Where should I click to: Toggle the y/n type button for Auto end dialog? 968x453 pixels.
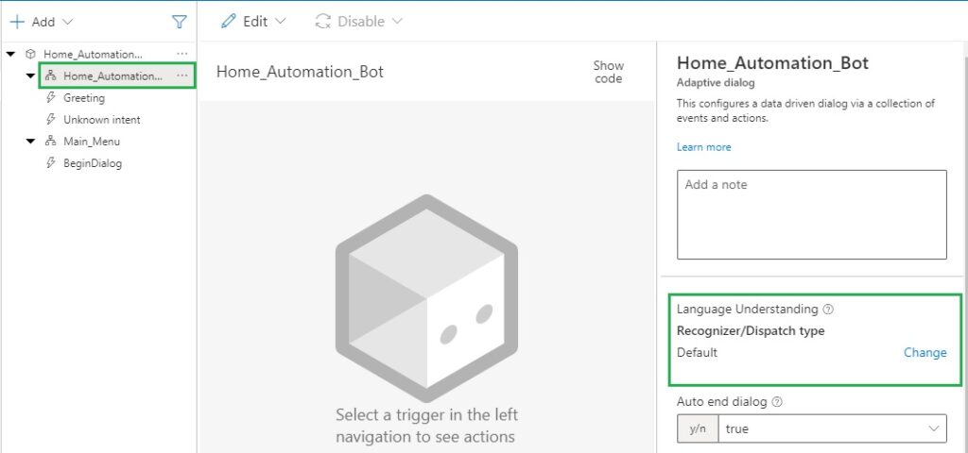(698, 428)
